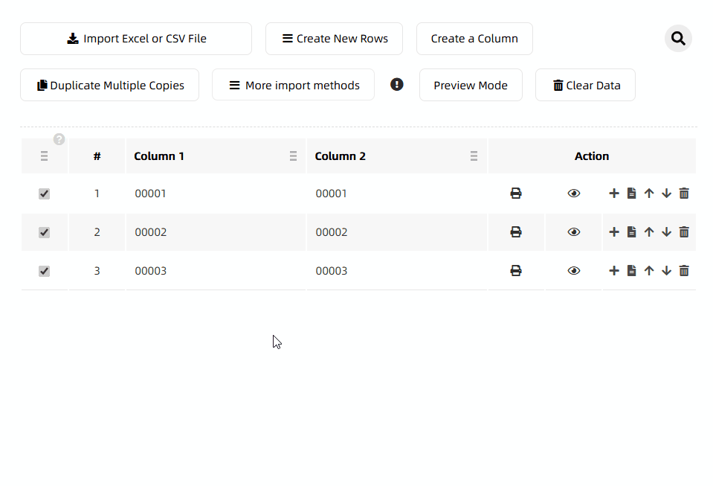713x486 pixels.
Task: Click Import Excel or CSV File
Action: pos(136,39)
